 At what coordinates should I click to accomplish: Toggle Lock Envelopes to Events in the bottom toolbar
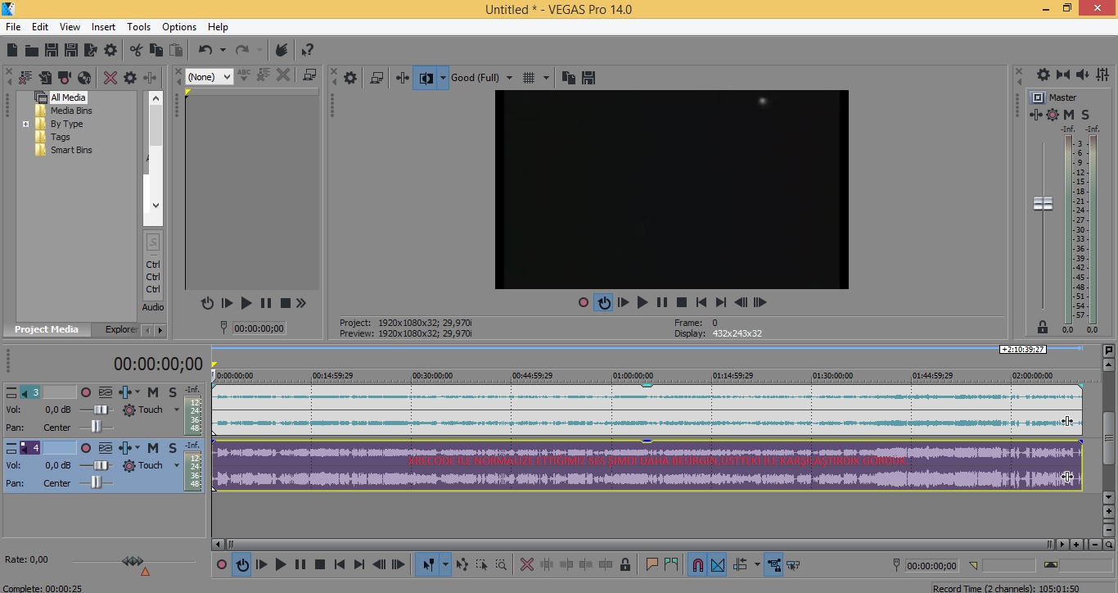pos(773,564)
